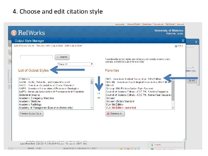Click the Favorites list scrollbar thumb
This screenshot has height=156, width=208.
173,90
